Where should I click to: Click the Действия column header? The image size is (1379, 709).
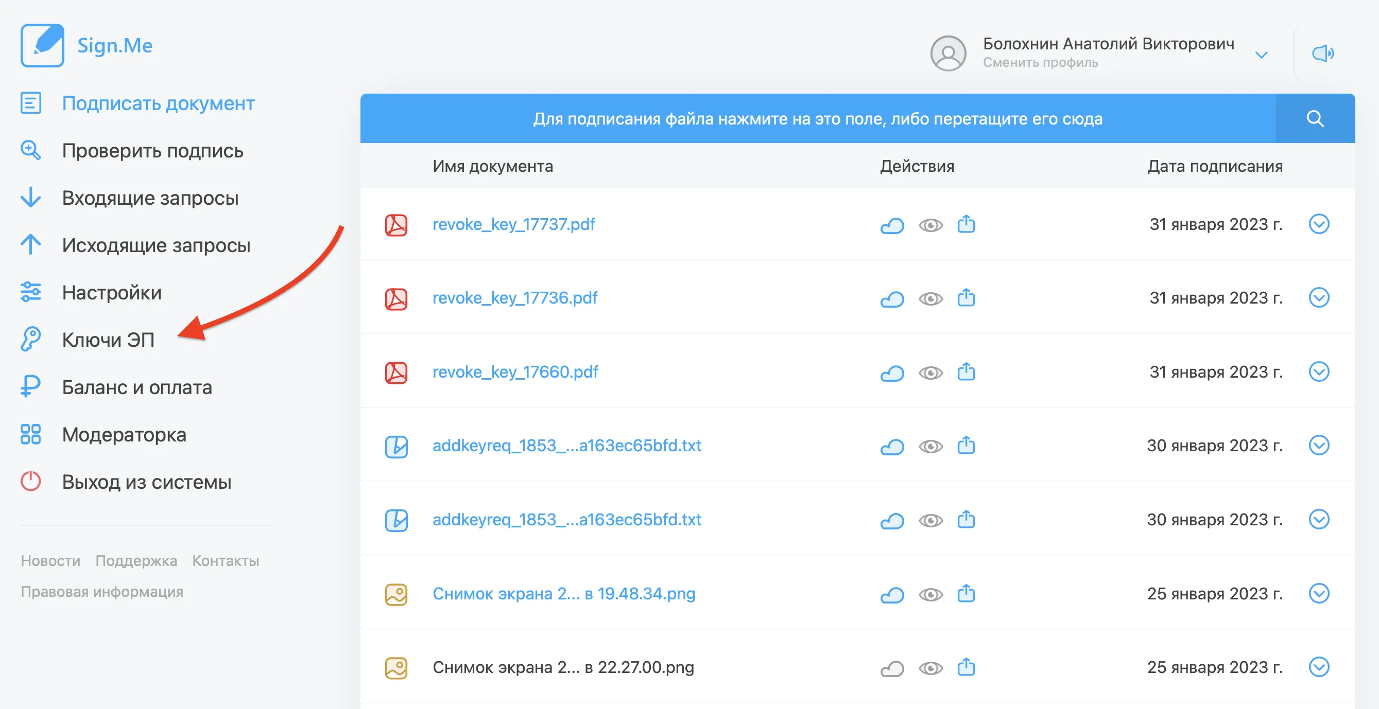(917, 166)
